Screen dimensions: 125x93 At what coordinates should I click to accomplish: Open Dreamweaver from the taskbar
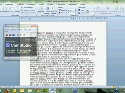45,91
